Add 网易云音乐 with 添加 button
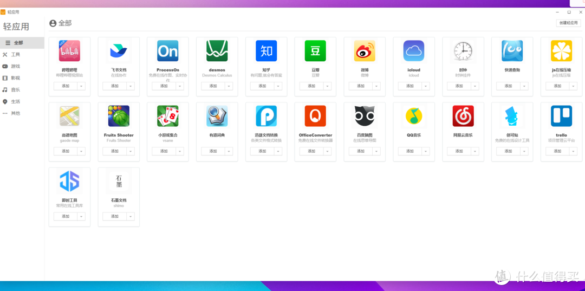Viewport: 585px width, 291px height. pyautogui.click(x=459, y=152)
